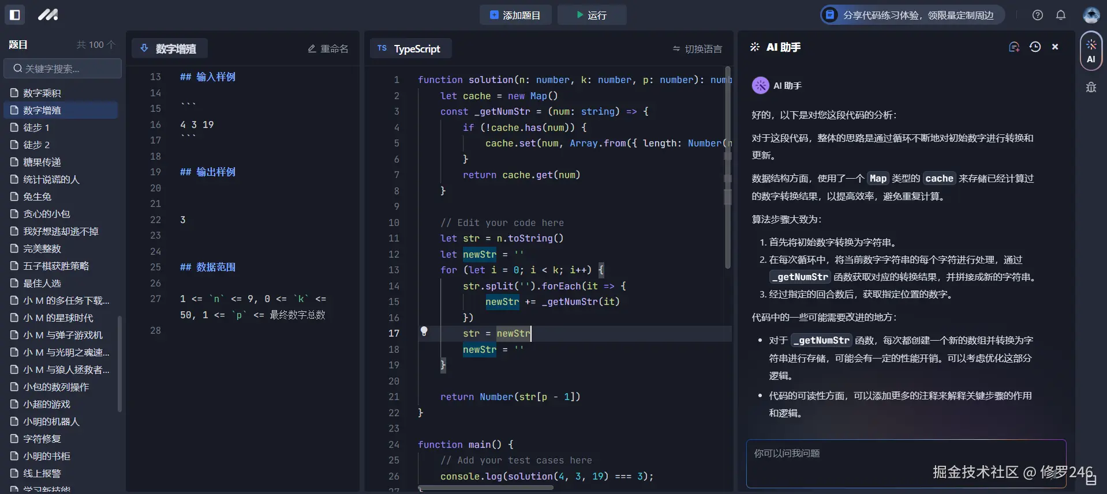Screen dimensions: 1107x494
Task: Click the user avatar icon
Action: tap(1090, 16)
